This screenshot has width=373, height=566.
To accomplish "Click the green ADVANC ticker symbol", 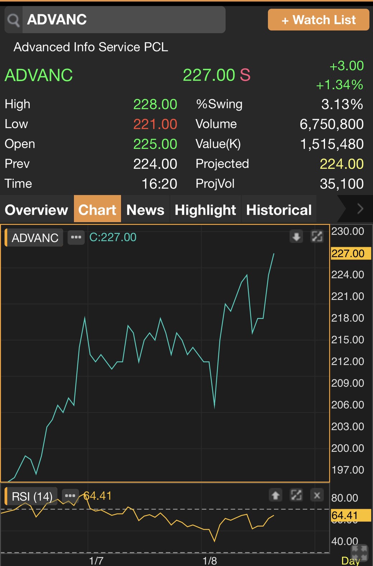I will pyautogui.click(x=39, y=76).
